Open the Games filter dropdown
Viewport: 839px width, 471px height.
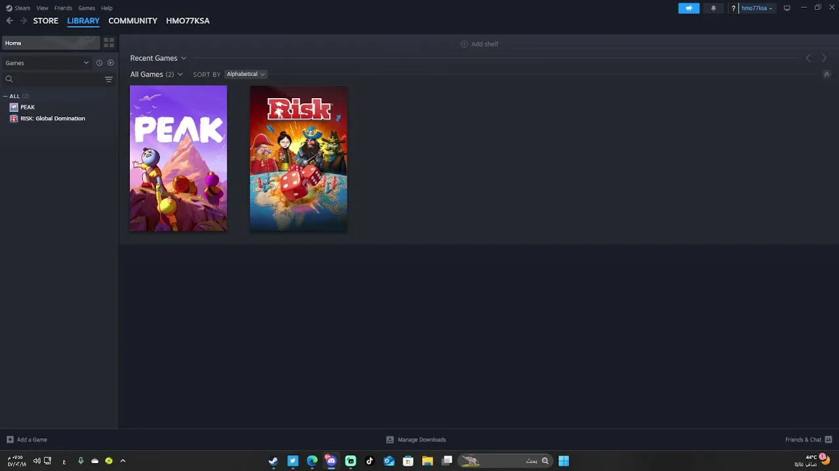(x=47, y=63)
